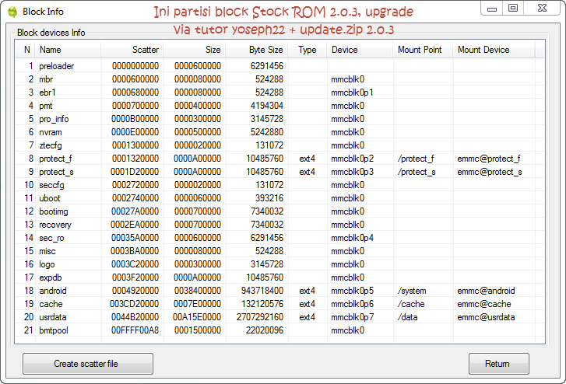
Task: Click device cell mmcblk0p1
Action: 352,93
